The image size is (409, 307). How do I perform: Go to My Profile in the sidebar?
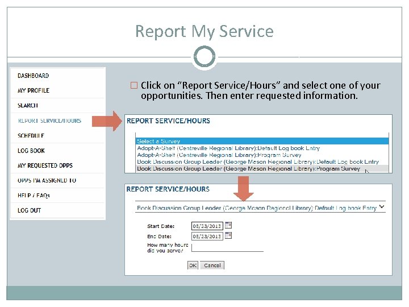[34, 90]
